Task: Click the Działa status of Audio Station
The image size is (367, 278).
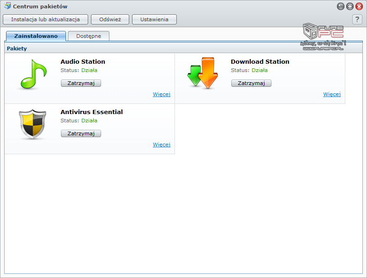Action: [89, 70]
